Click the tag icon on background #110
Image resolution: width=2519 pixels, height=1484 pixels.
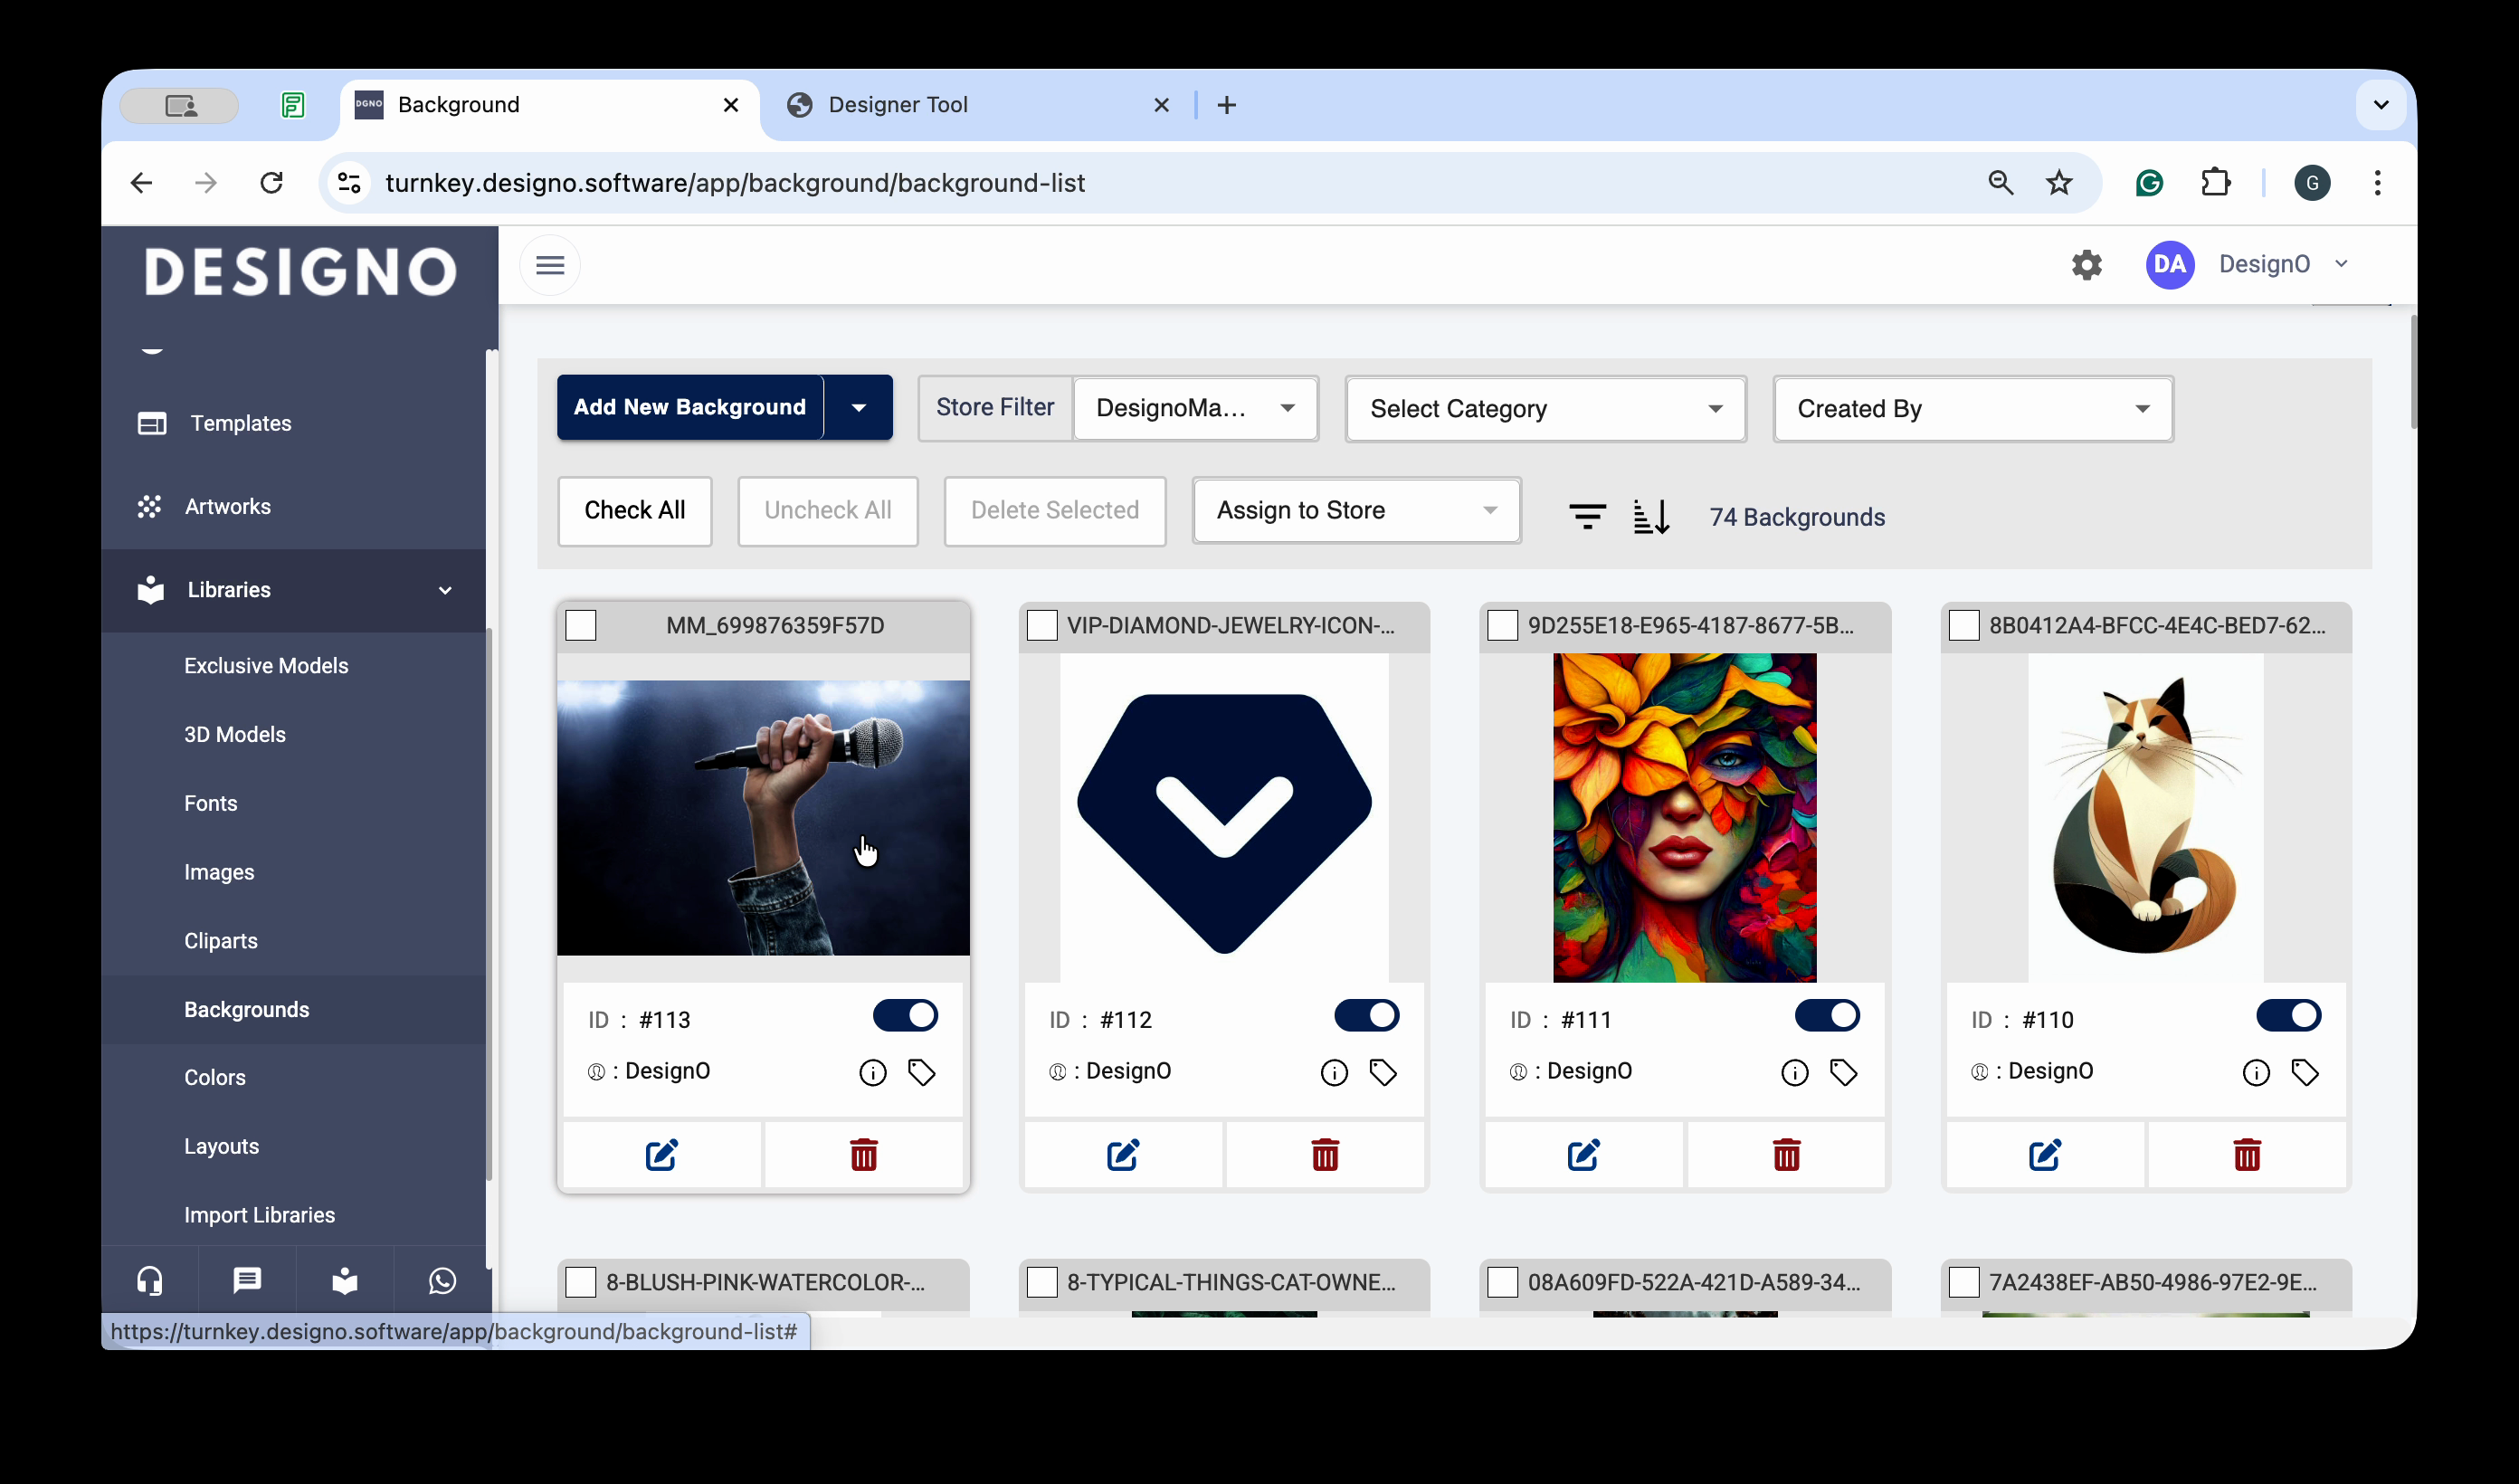2304,1073
